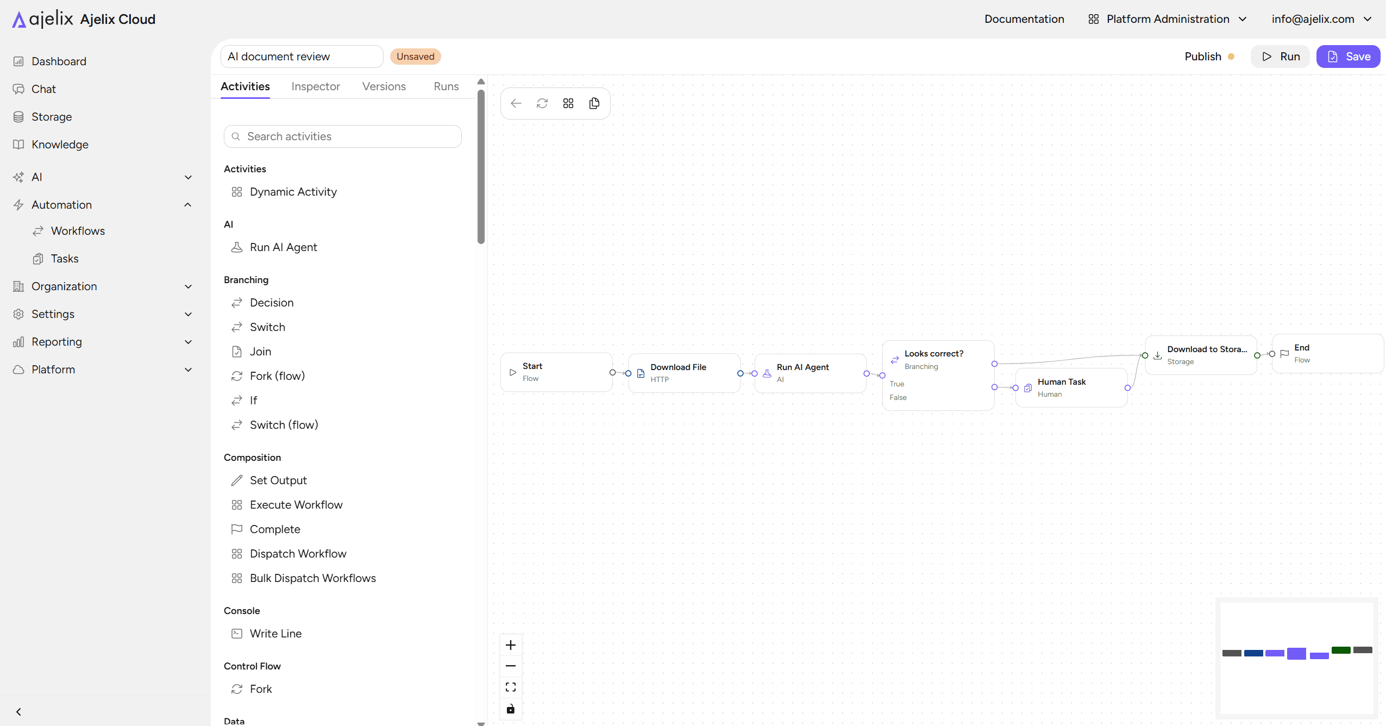Collapse the left sidebar
1386x726 pixels.
[x=18, y=712]
